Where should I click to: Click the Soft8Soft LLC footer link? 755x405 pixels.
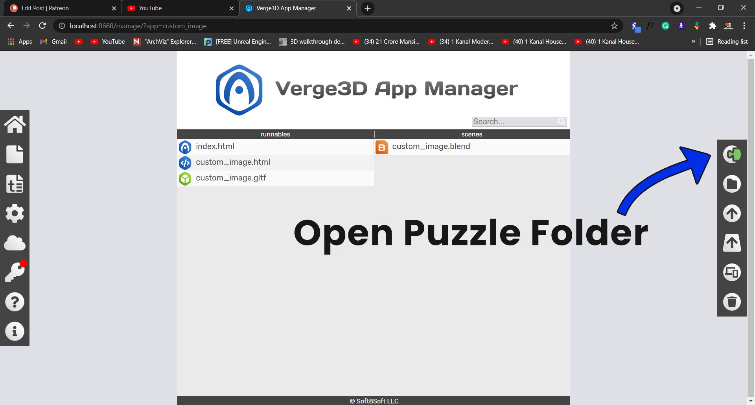click(x=374, y=401)
